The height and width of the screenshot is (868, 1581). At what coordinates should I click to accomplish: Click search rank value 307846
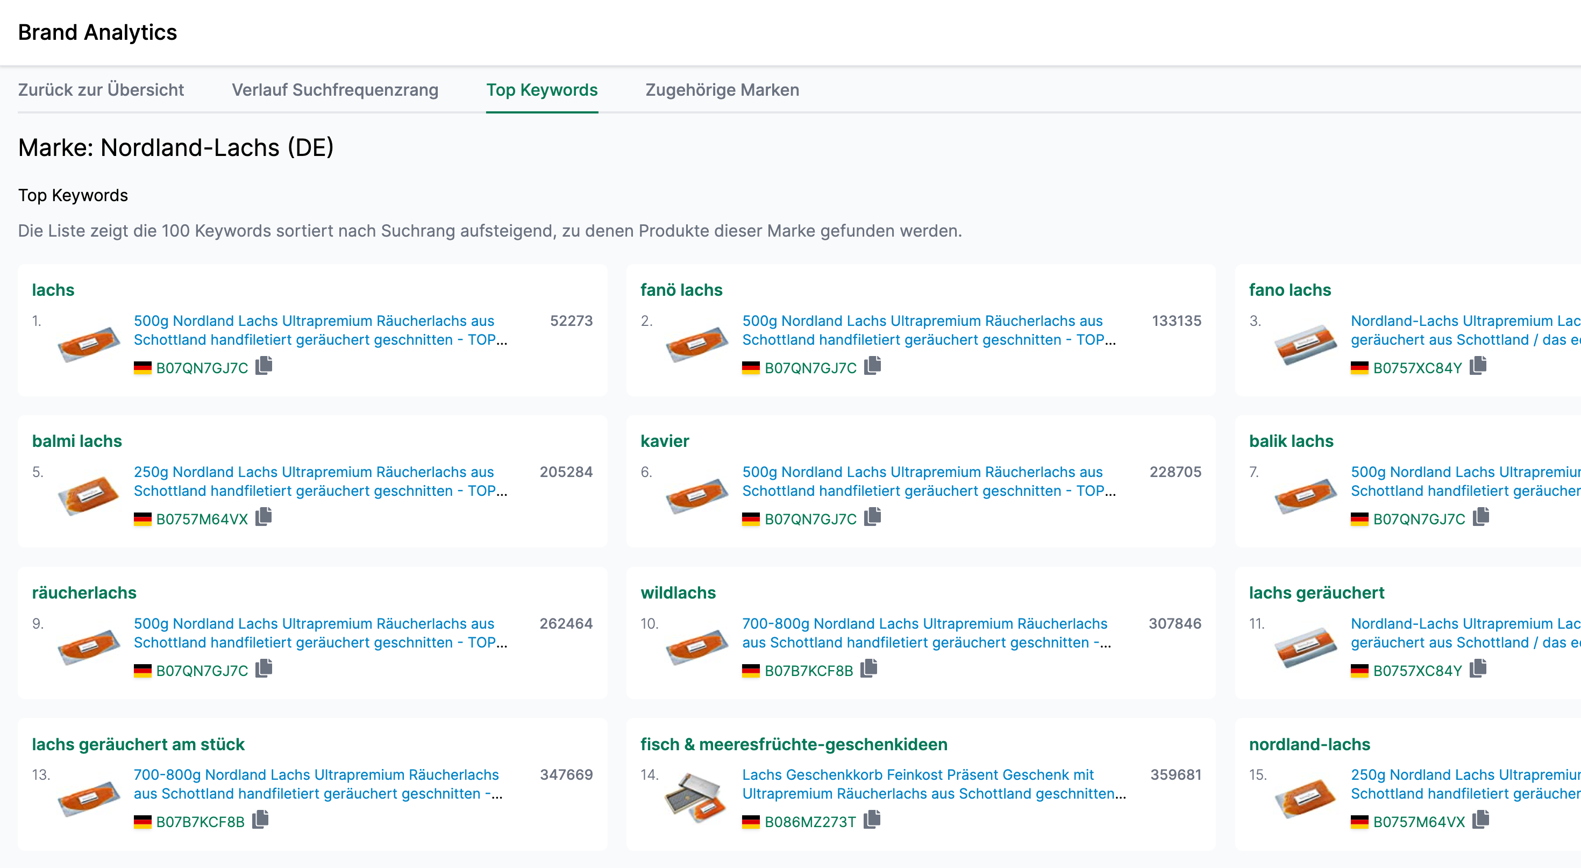pos(1174,623)
